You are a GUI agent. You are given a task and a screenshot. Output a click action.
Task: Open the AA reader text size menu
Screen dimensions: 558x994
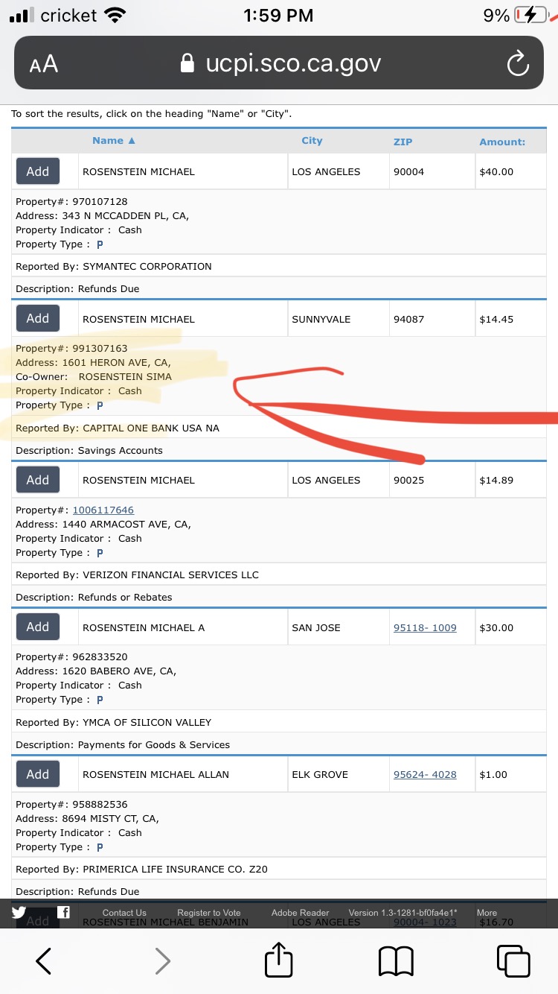click(x=44, y=65)
